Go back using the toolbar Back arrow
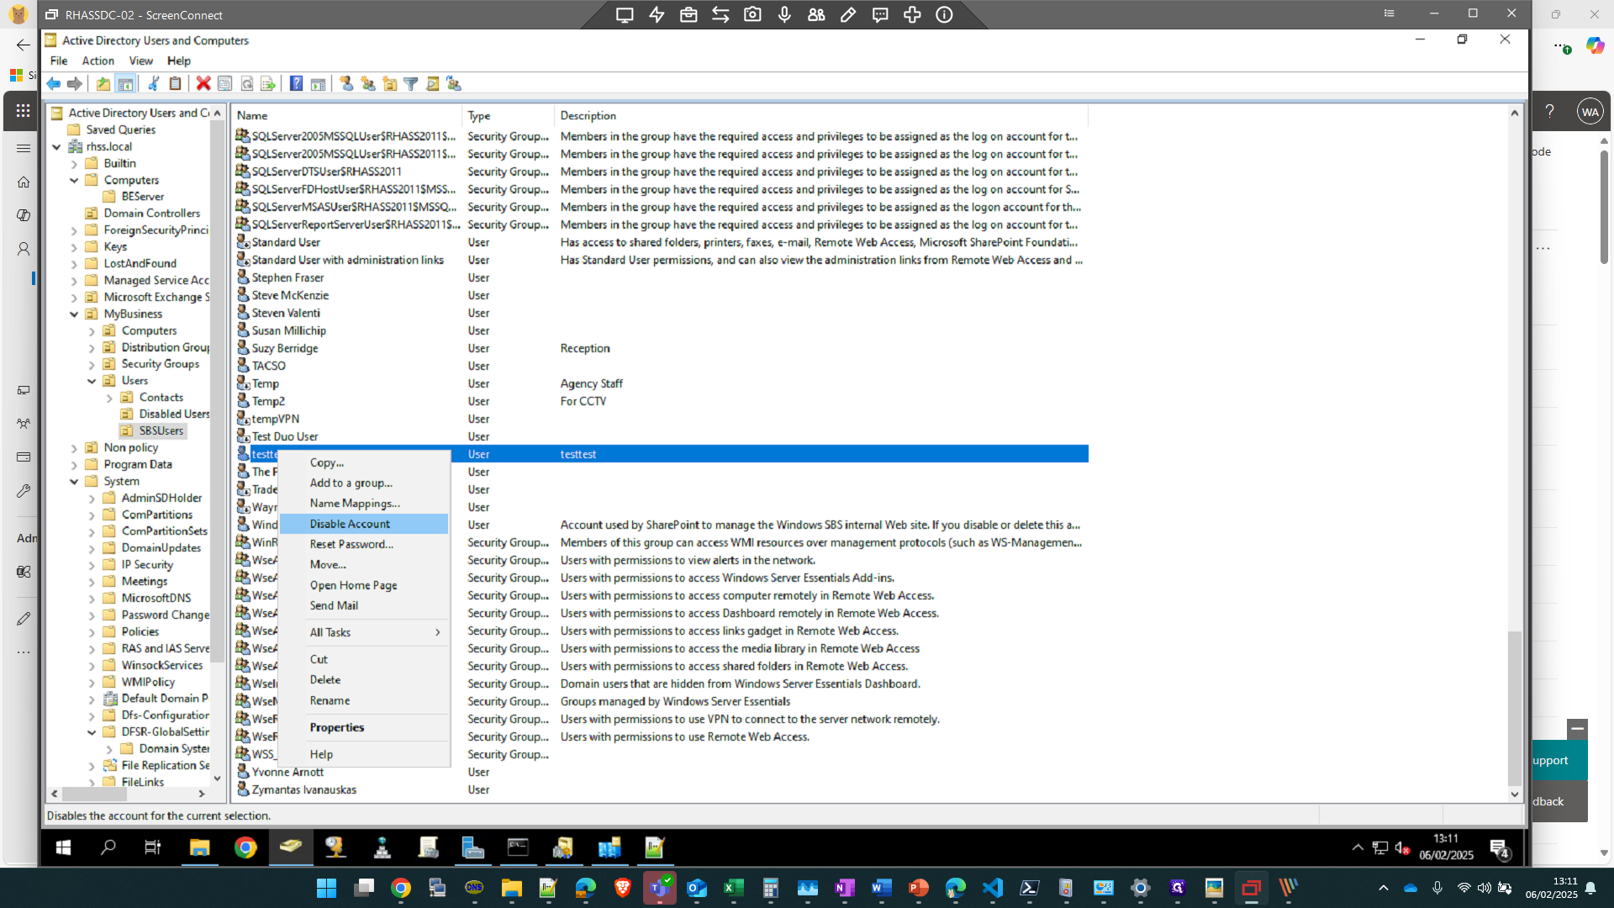 click(54, 83)
